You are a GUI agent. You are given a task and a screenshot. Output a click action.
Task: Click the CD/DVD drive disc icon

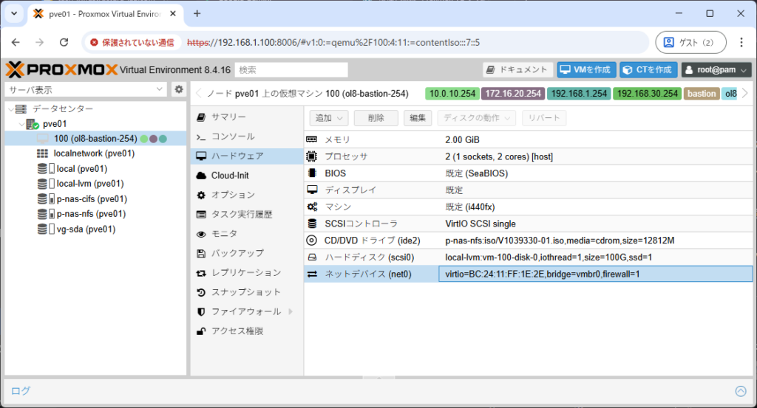click(312, 241)
